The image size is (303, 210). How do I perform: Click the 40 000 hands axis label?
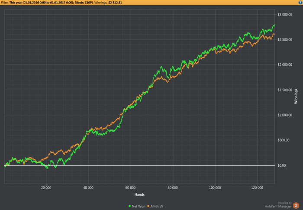pyautogui.click(x=88, y=188)
